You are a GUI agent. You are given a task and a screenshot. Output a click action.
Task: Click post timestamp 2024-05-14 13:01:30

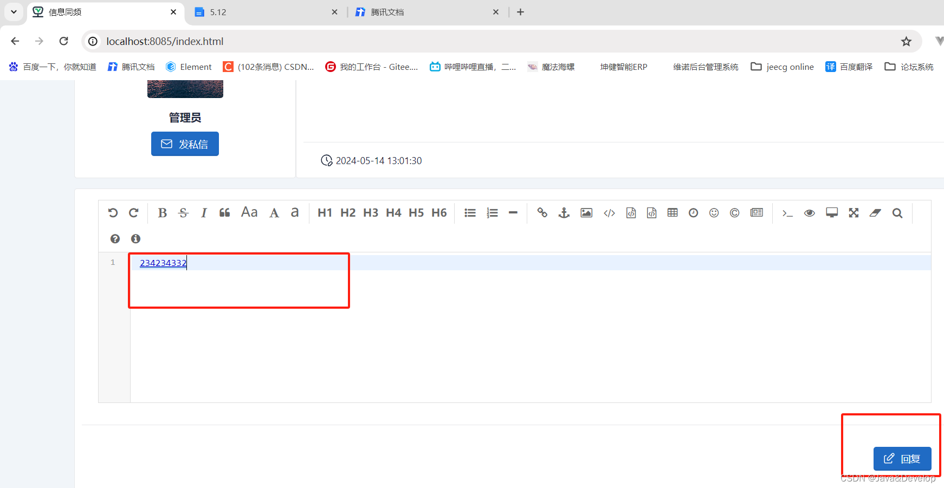(x=379, y=161)
